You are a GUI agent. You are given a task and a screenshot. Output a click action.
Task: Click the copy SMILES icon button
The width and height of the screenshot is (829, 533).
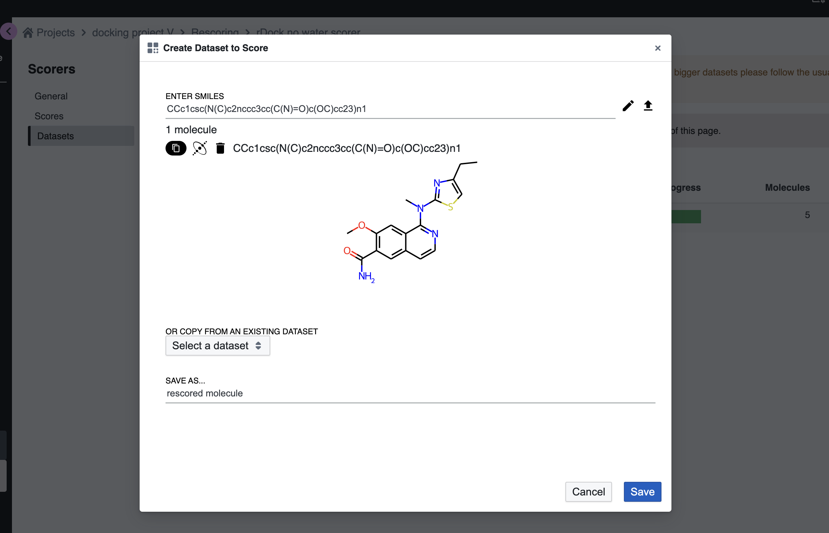(x=176, y=149)
